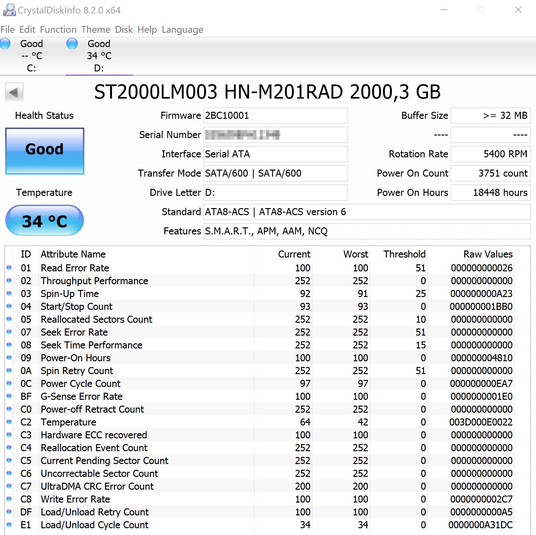Click status dot for Power-On Hours row
Screen dimensions: 536x535
tap(9, 357)
